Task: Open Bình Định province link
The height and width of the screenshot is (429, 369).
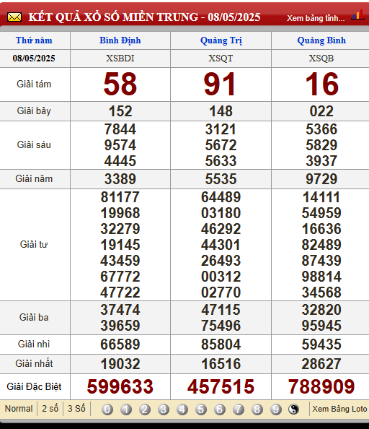Action: [x=120, y=40]
